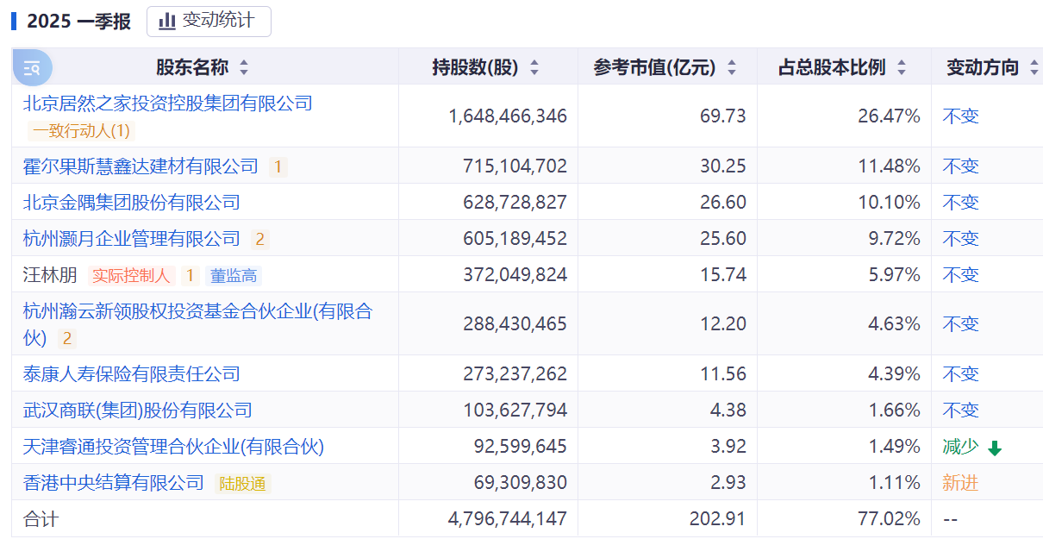Screen dimensions: 1043x539
Task: Click the 董监高 tag
Action: [234, 275]
